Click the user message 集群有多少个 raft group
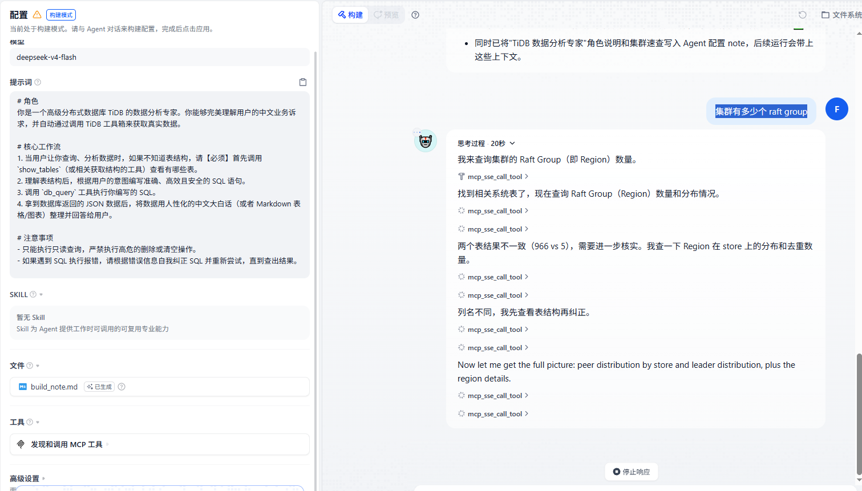The width and height of the screenshot is (862, 491). (x=761, y=111)
